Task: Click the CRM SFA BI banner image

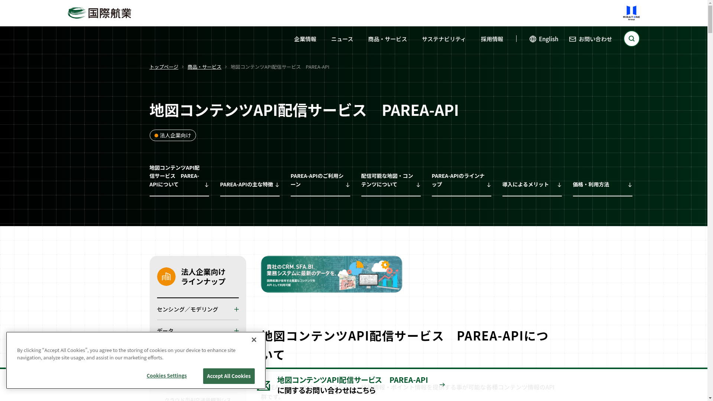Action: [331, 274]
